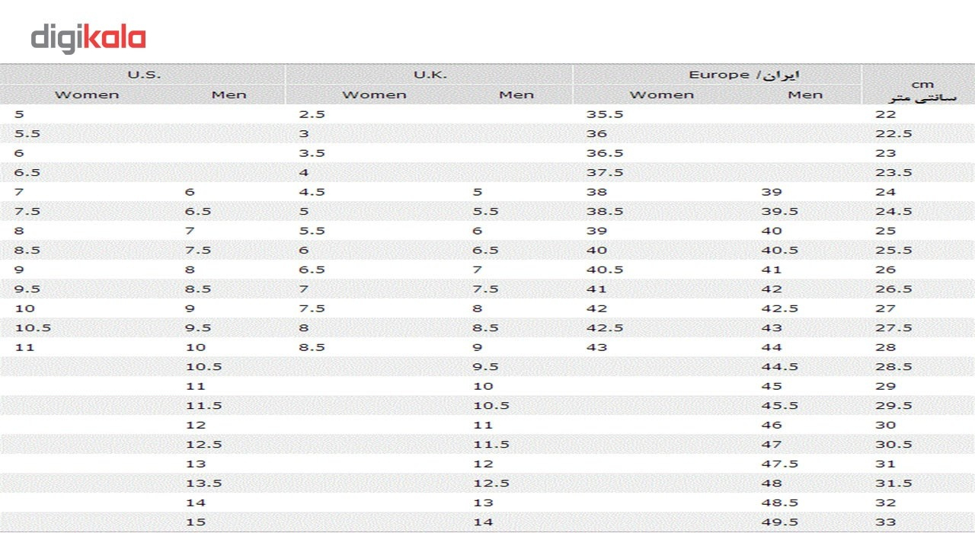The image size is (975, 533).
Task: Click the 49.5 Europe men's size cell
Action: (x=779, y=522)
